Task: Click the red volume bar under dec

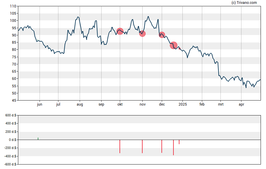Action: [162, 146]
